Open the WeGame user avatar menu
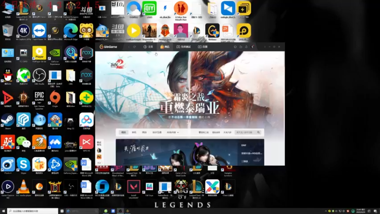The image size is (380, 214). (252, 47)
